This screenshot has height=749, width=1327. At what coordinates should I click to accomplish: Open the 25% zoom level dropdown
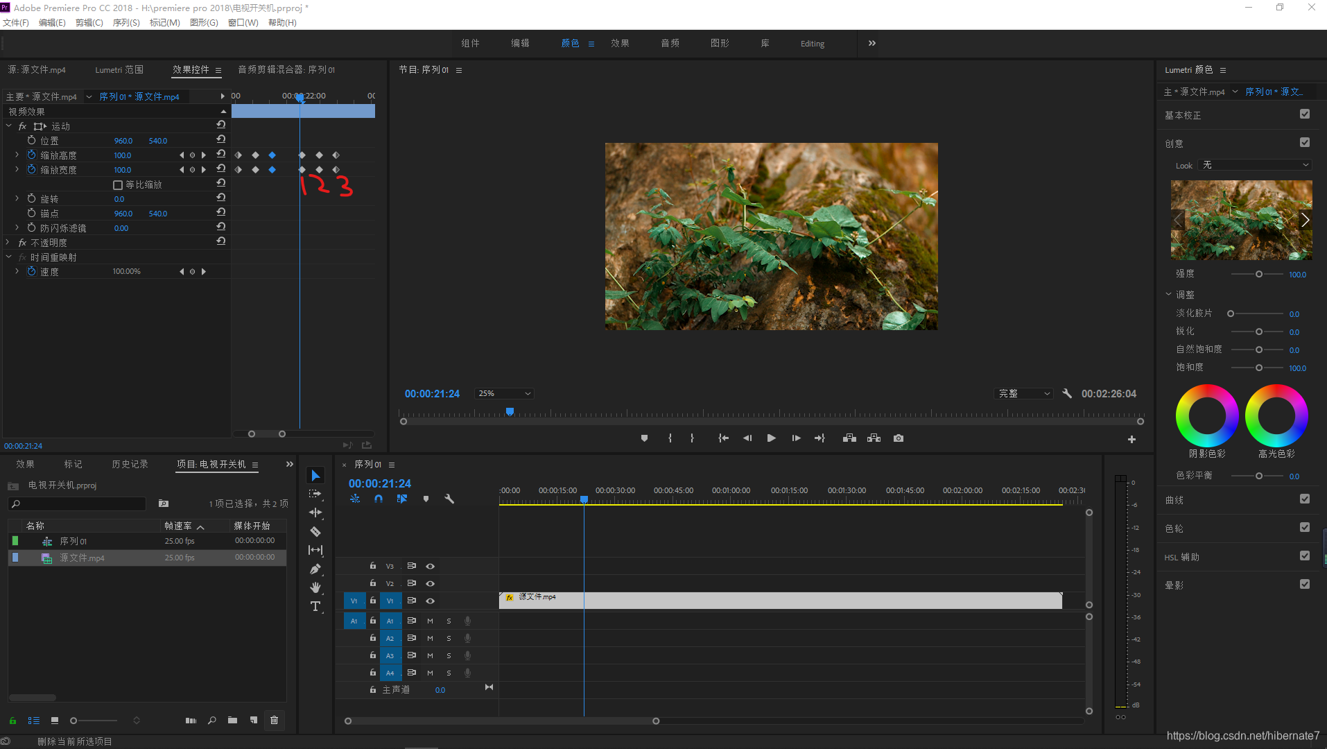504,393
